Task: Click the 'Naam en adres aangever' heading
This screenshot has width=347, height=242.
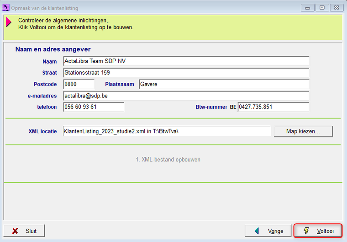Action: tap(53, 49)
